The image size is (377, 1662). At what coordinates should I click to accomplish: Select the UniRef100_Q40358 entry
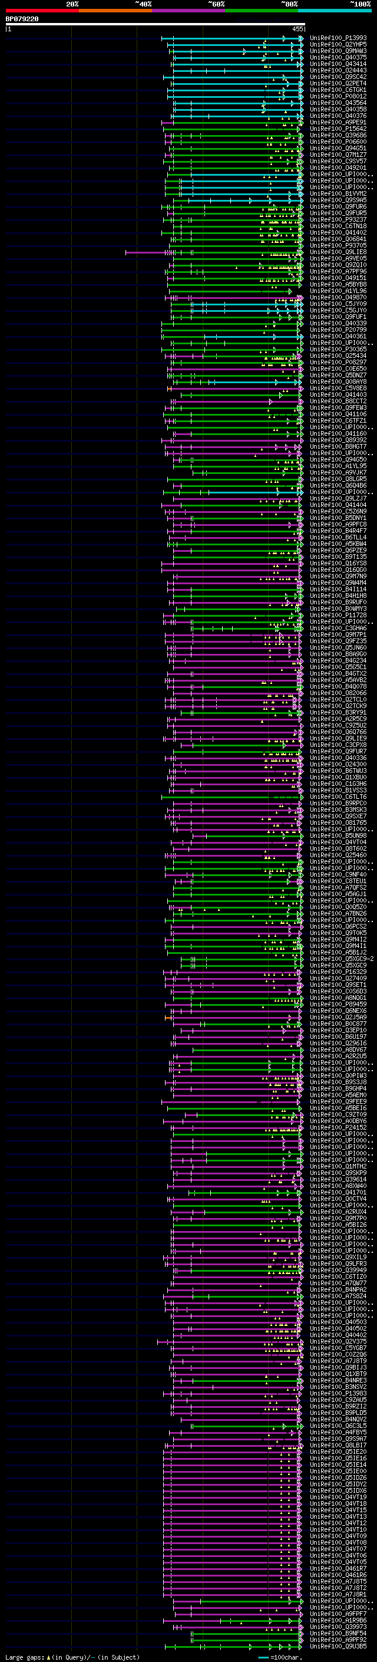tap(338, 109)
